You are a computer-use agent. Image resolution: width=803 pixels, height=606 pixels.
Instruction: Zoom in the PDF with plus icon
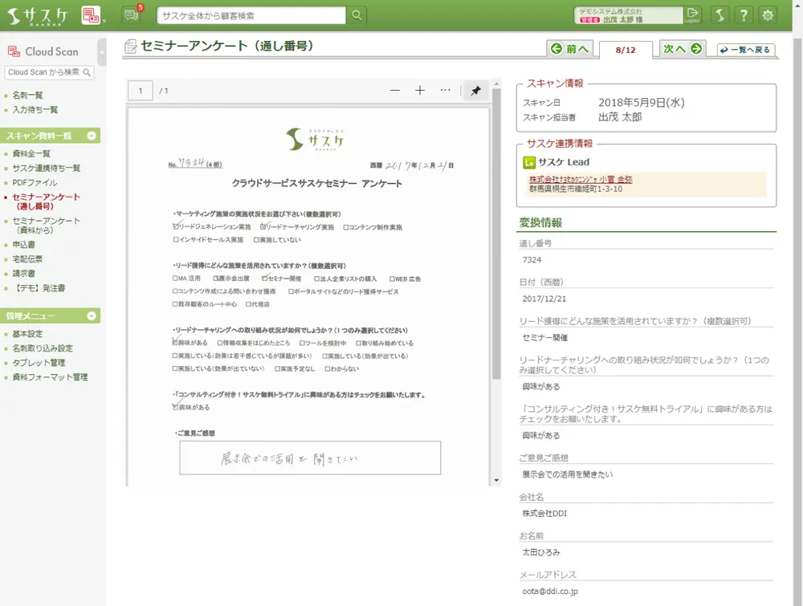point(420,91)
